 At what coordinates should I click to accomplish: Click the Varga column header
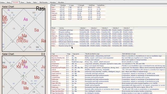pos(69,54)
